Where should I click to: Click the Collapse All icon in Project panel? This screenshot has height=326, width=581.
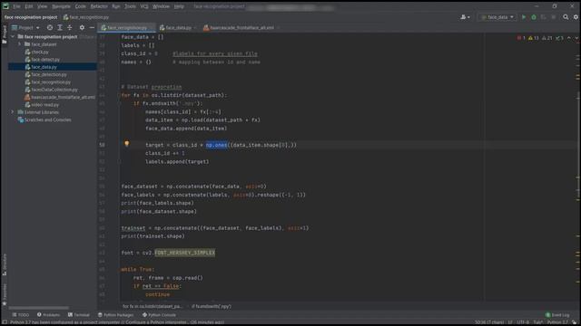click(70, 28)
